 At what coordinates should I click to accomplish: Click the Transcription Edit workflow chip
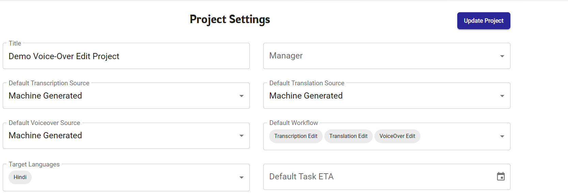[295, 136]
